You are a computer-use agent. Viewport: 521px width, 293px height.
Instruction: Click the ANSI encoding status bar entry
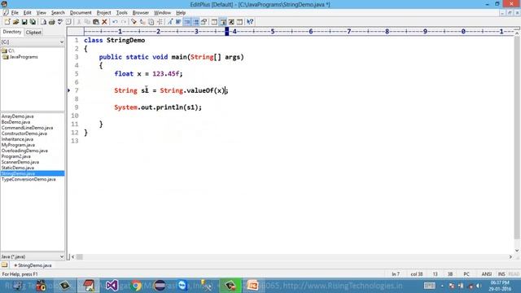pos(487,274)
